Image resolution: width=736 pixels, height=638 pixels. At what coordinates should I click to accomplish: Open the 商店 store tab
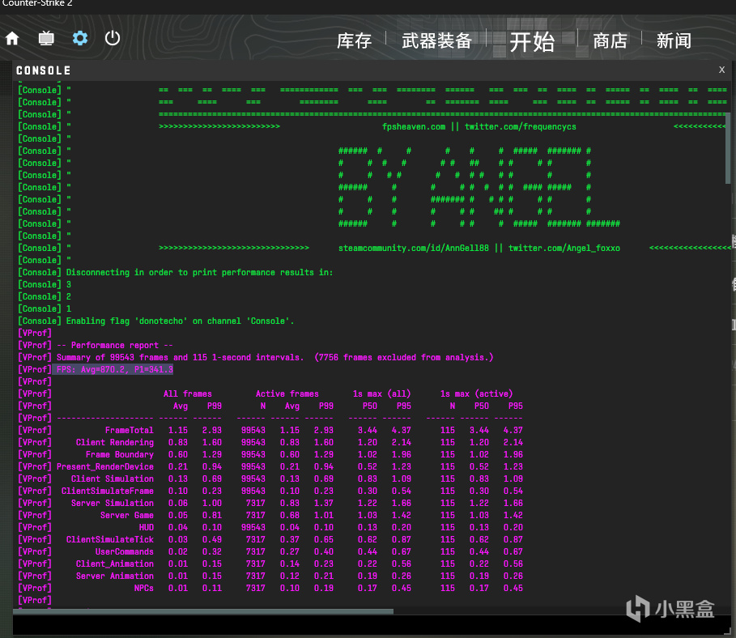610,40
